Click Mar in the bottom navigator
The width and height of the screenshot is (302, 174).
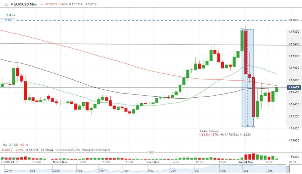(x=102, y=171)
